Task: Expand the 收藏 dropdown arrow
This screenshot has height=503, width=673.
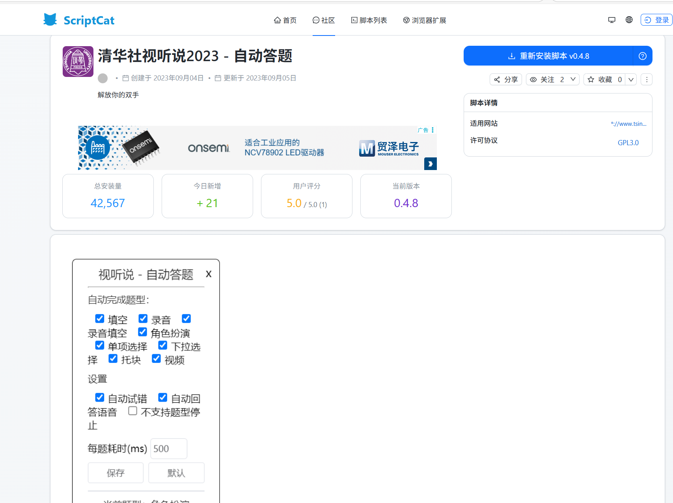Action: tap(631, 80)
